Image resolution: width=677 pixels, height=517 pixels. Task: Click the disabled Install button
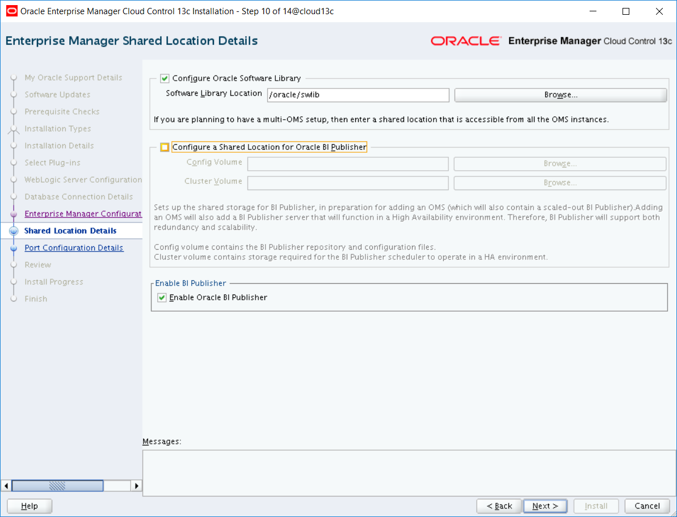click(x=596, y=506)
